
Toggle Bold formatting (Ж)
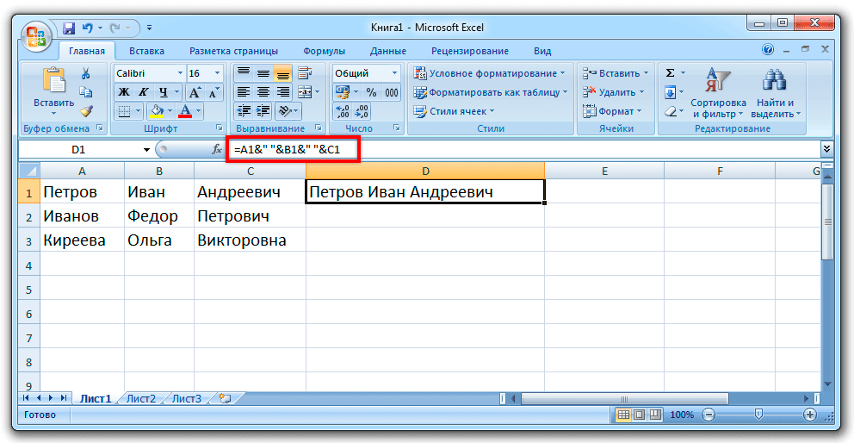124,92
